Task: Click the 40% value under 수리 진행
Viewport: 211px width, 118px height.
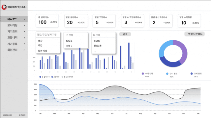Action: tap(147, 77)
